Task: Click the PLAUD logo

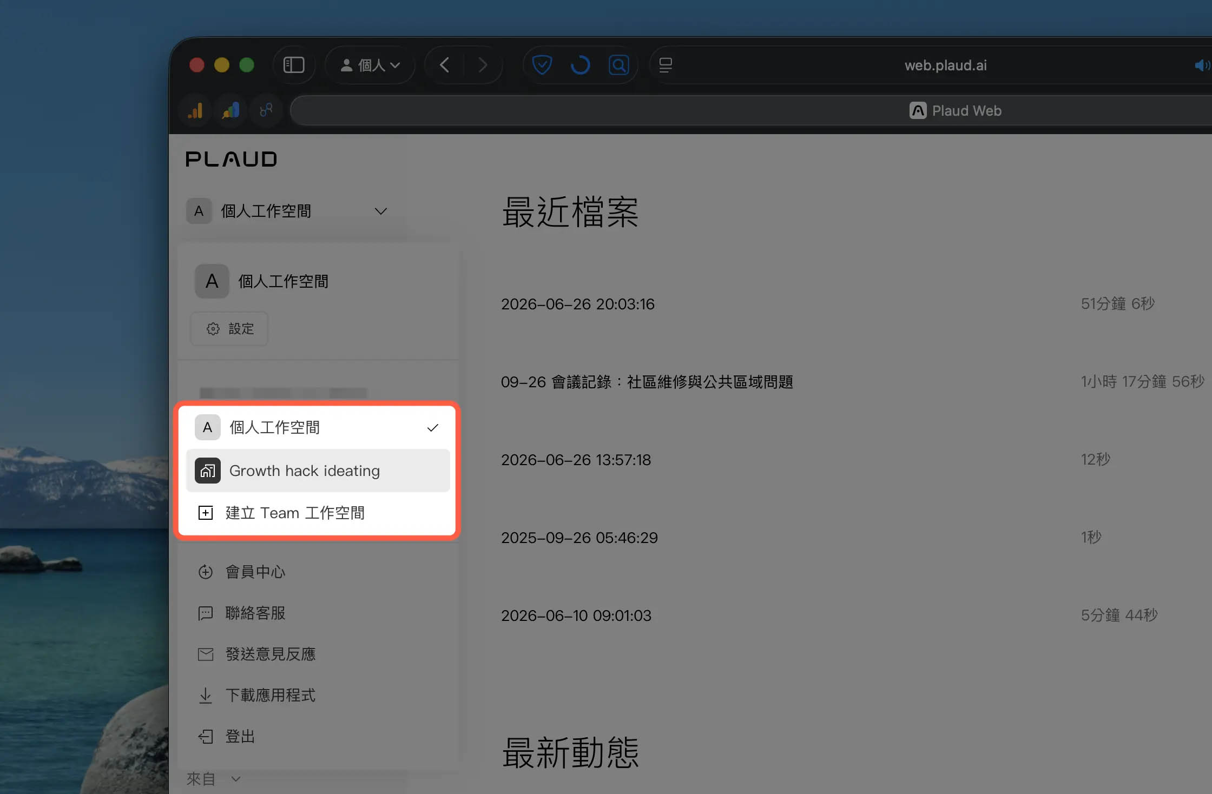Action: point(231,159)
